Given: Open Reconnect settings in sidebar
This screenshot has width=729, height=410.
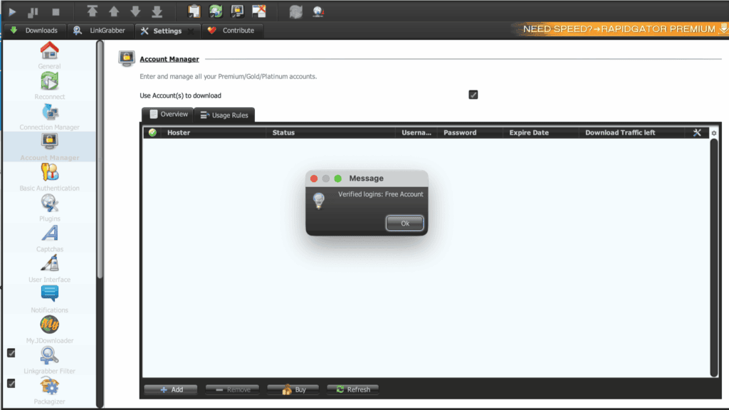Looking at the screenshot, I should coord(49,86).
